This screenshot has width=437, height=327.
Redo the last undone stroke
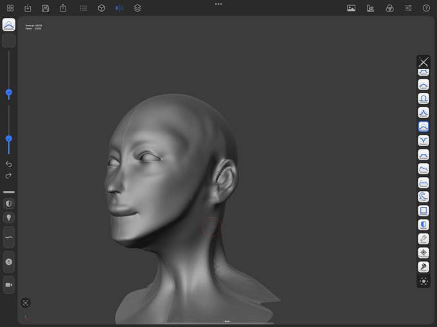point(8,176)
